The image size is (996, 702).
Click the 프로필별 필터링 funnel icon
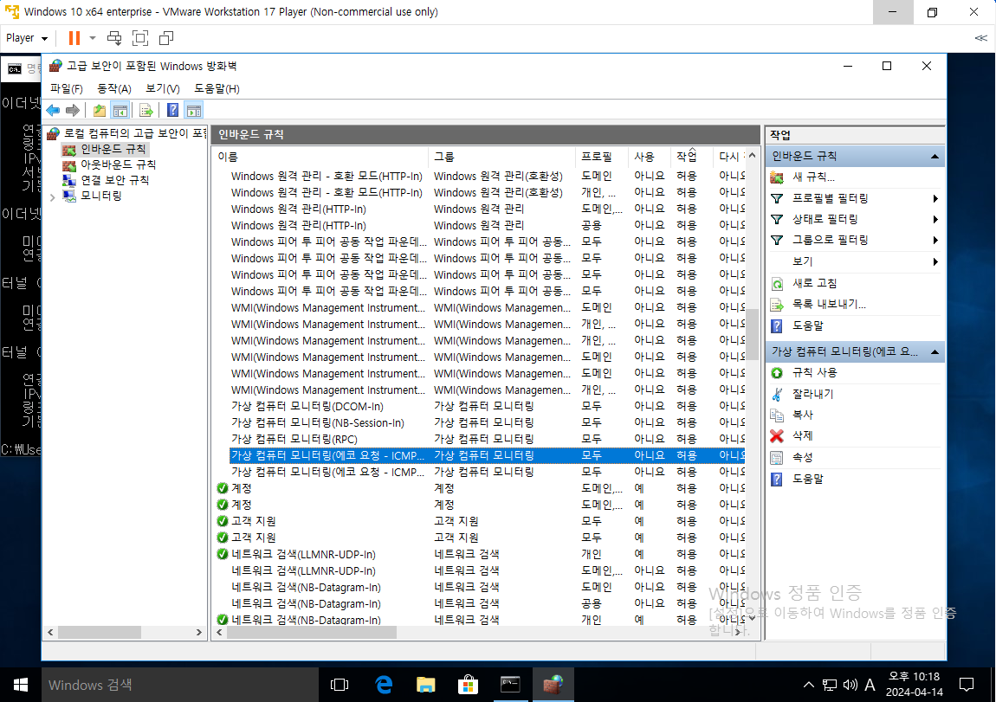point(776,199)
